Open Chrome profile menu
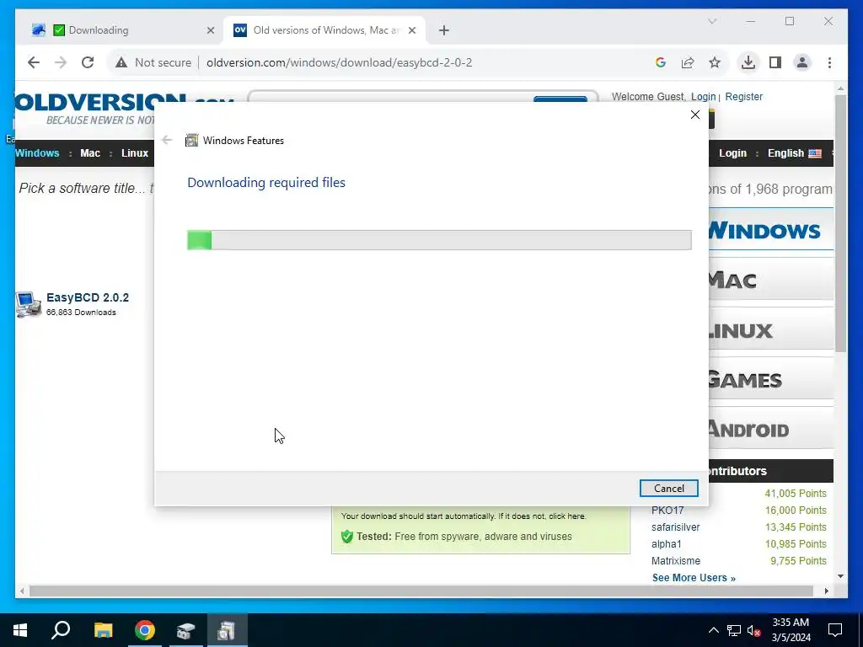863x647 pixels. tap(802, 62)
